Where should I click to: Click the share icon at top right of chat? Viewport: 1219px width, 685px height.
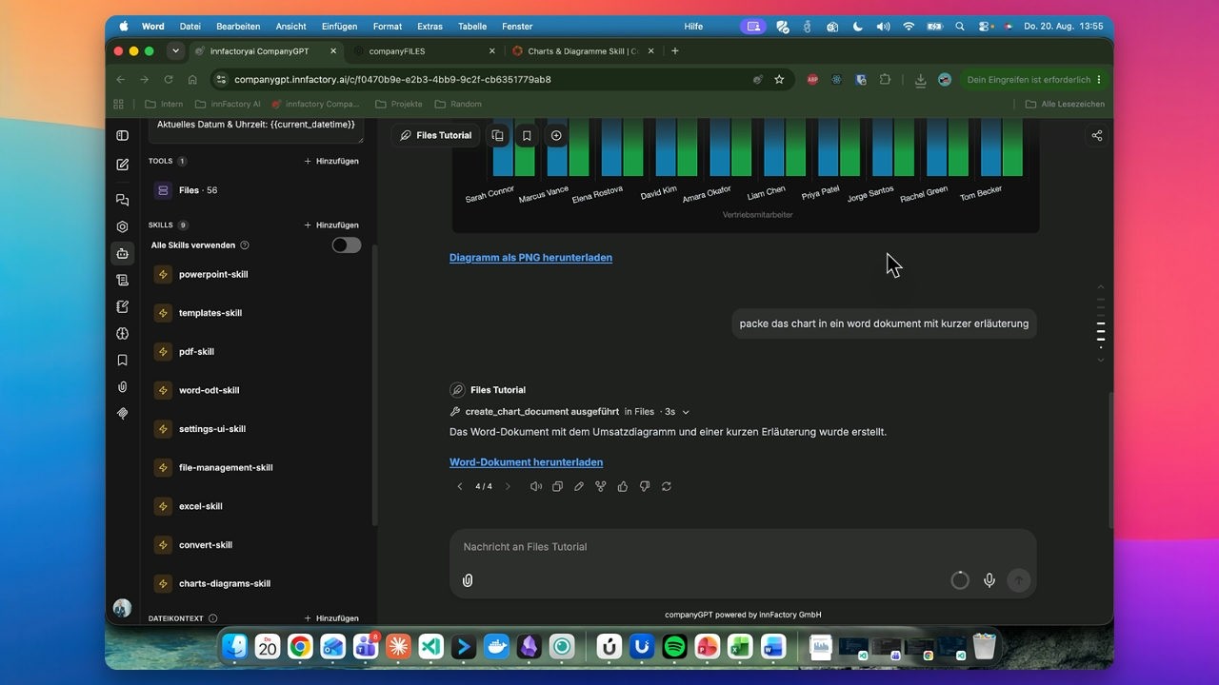point(1097,136)
